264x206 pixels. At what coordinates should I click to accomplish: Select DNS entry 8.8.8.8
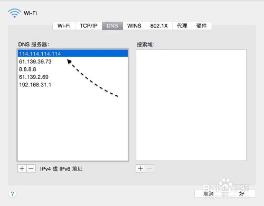point(73,69)
